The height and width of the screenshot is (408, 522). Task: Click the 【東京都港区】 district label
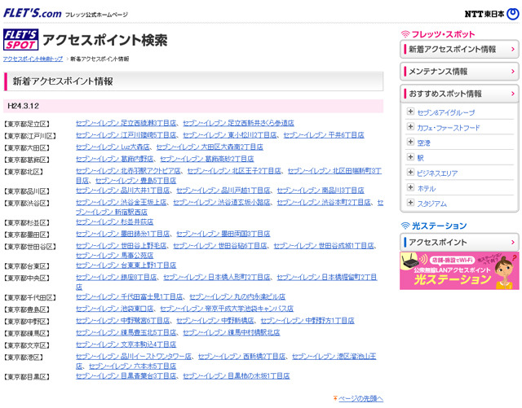point(24,358)
